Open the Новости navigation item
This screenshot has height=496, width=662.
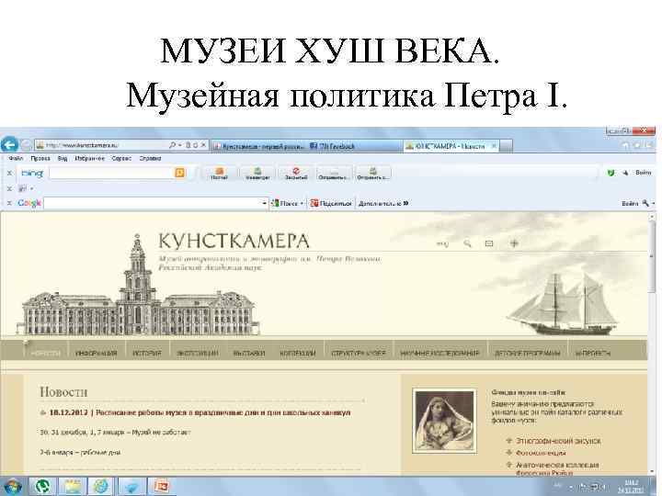click(46, 353)
